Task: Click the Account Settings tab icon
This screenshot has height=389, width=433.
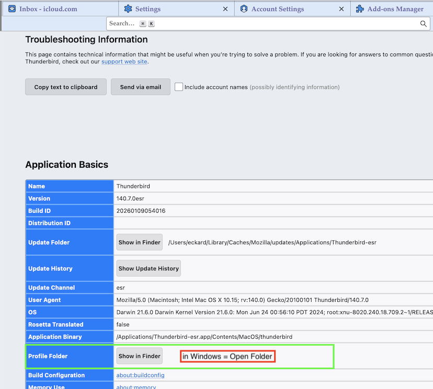Action: coord(244,9)
